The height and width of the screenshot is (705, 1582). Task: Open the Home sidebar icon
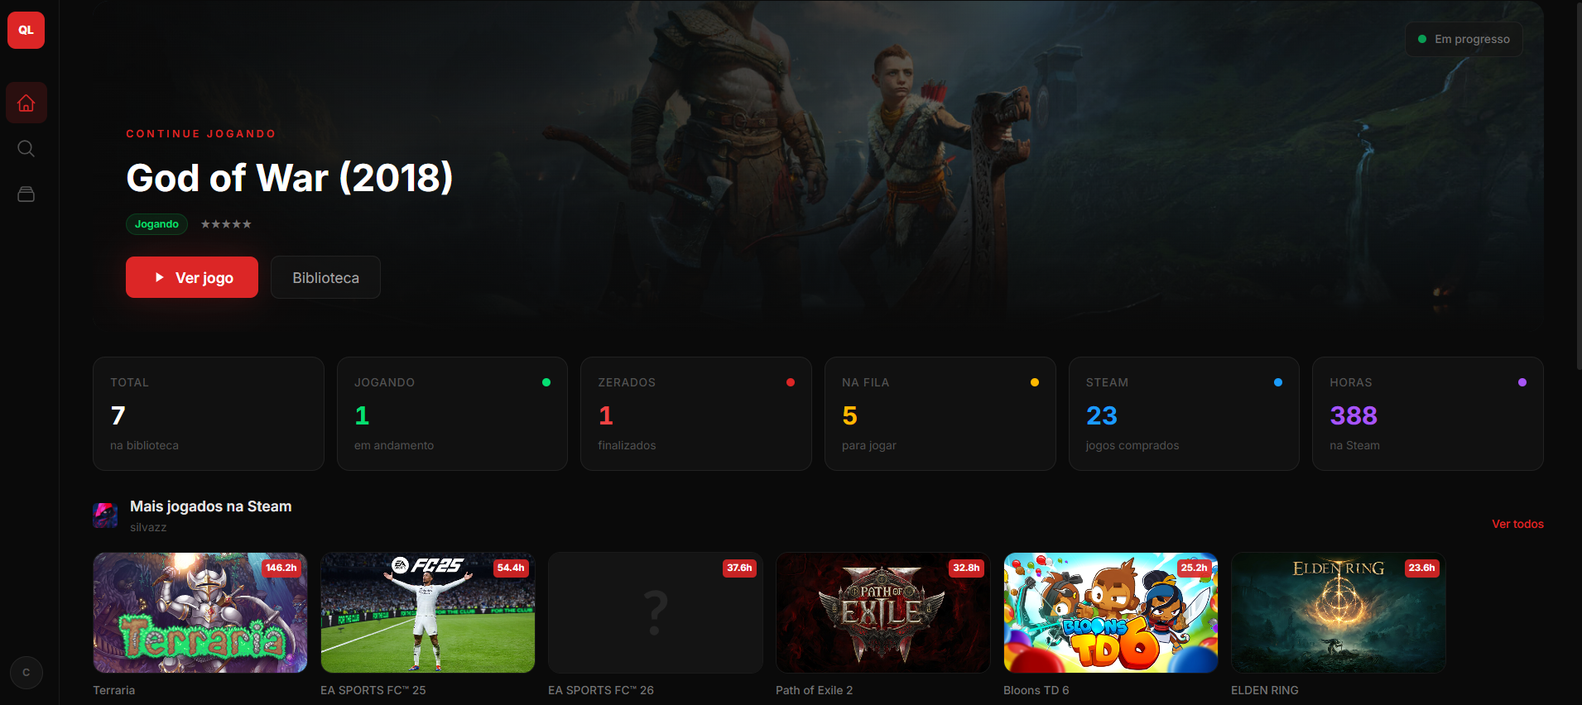point(26,103)
